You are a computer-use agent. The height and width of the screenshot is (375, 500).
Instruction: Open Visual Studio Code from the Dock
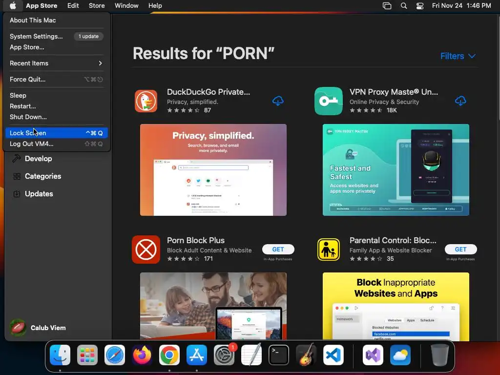(333, 355)
